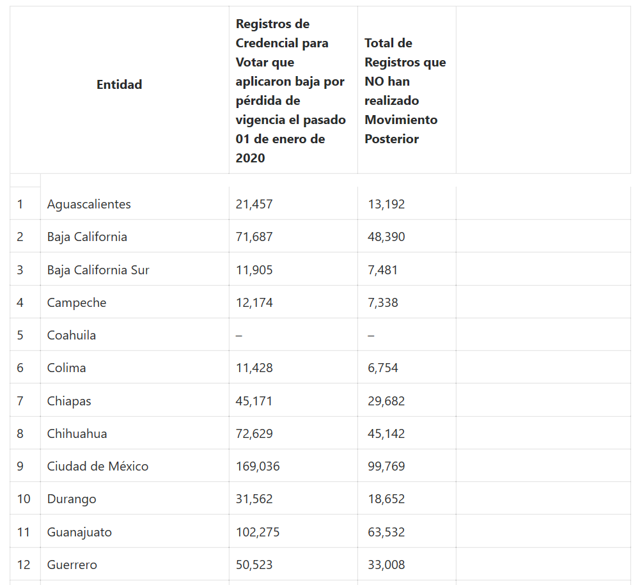Click the Total de Registros header
The height and width of the screenshot is (585, 642).
coord(405,91)
